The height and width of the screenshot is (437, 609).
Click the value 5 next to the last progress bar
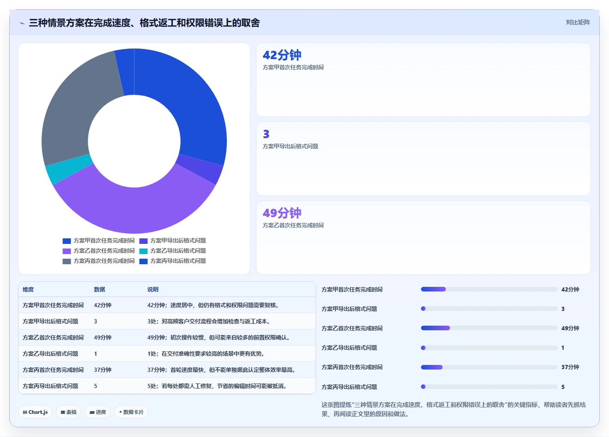pos(563,387)
